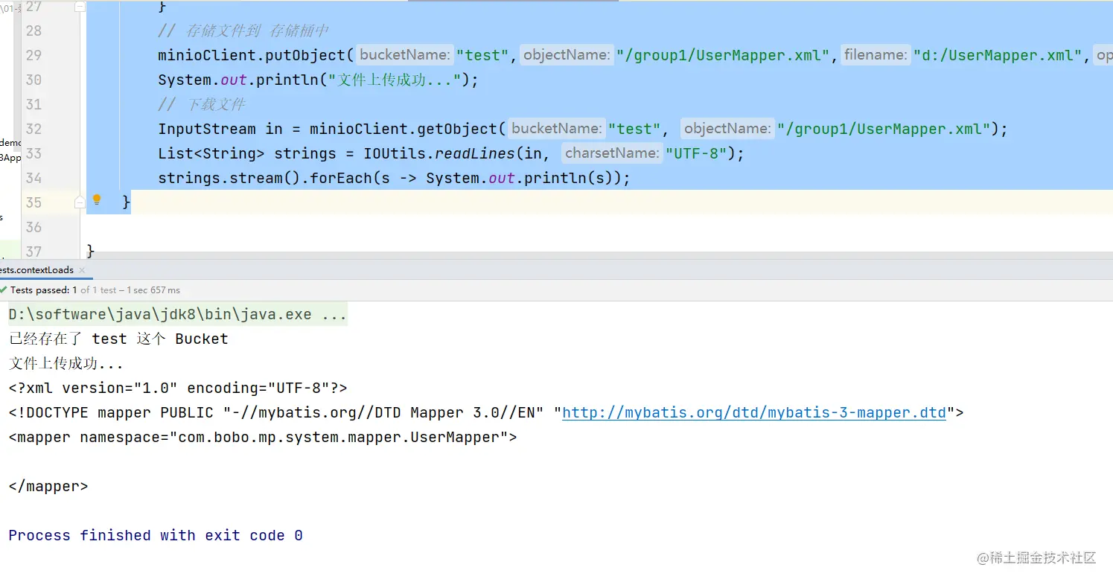Click the '<!DOCTYPE mapper PUBLIC' text in console
The image size is (1113, 582).
[x=111, y=412]
